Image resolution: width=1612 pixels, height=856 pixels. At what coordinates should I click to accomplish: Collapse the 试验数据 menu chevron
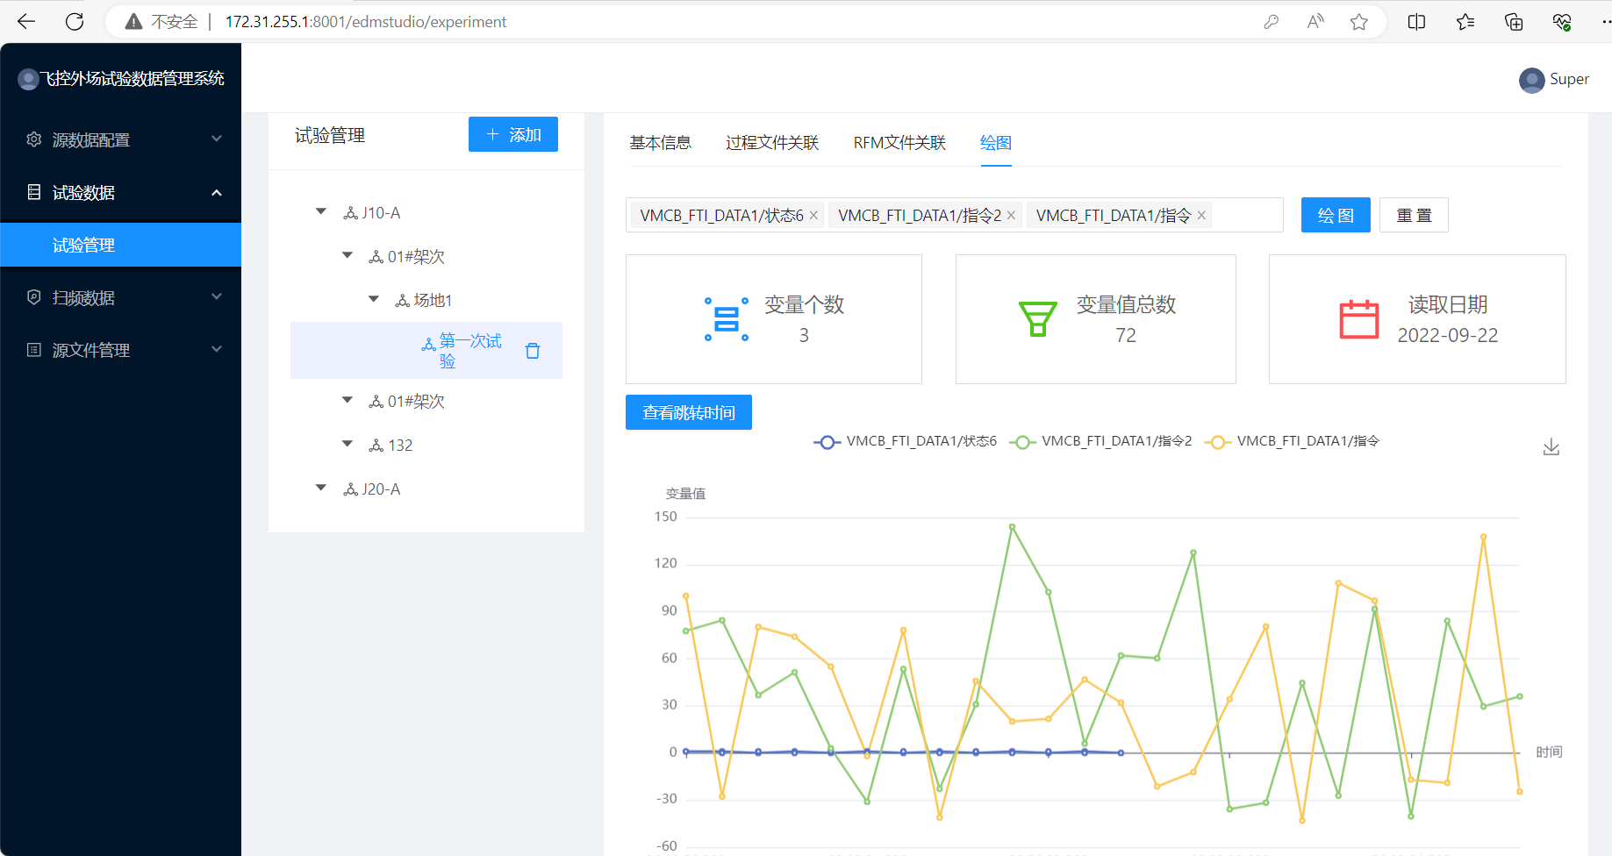[217, 192]
